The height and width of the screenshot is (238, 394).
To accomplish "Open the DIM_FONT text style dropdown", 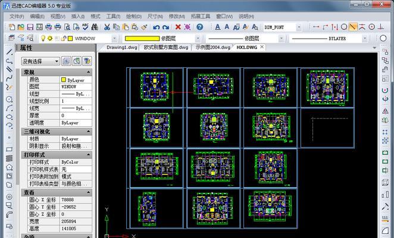I will click(x=299, y=27).
